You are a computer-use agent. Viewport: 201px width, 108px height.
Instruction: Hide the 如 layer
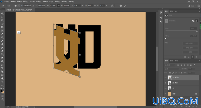(x=165, y=88)
